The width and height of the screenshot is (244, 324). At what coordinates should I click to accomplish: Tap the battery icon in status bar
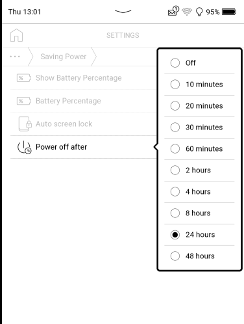(x=229, y=12)
